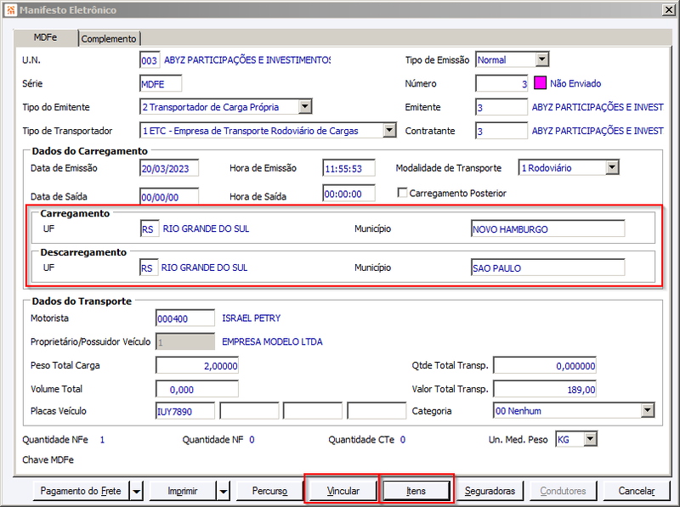
Task: Click the Seguradoras button
Action: (x=490, y=491)
